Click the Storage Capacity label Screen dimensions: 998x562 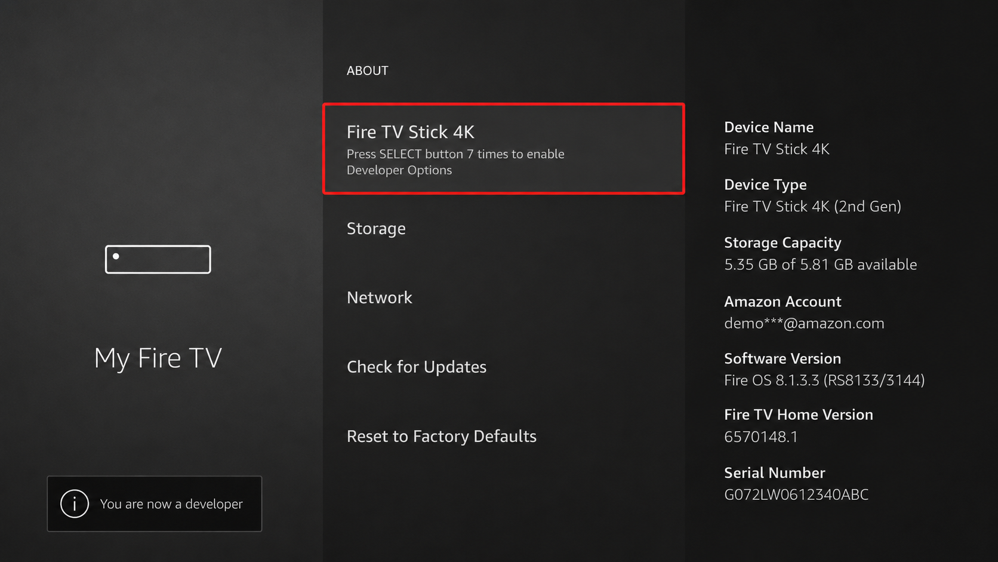783,242
